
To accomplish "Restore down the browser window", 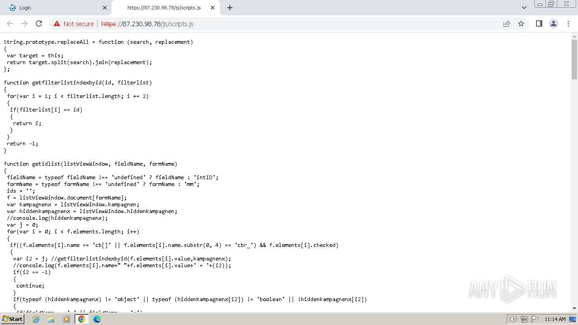I will (x=551, y=4).
